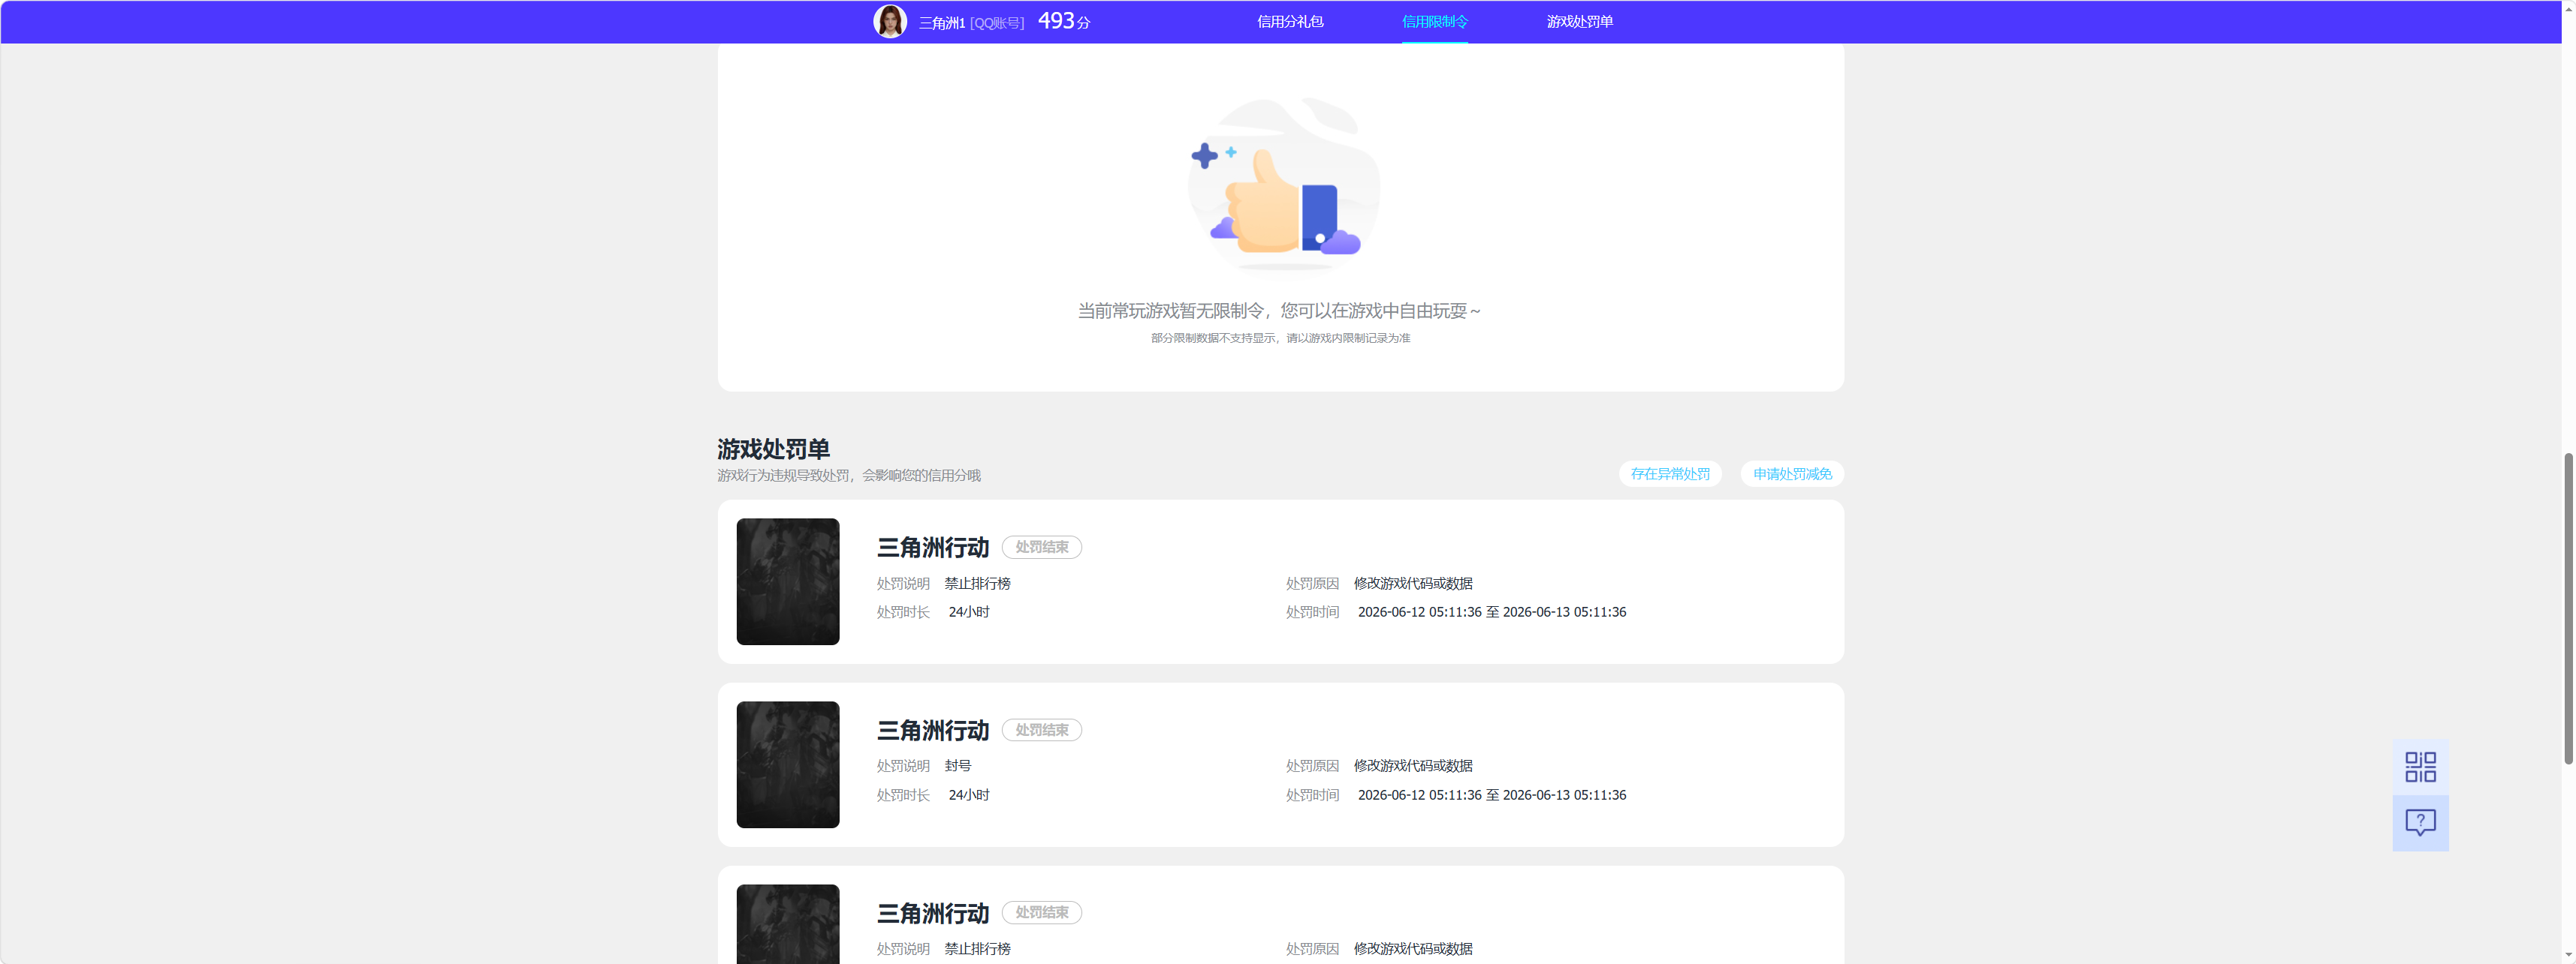Open the QR code floating icon

(2420, 767)
